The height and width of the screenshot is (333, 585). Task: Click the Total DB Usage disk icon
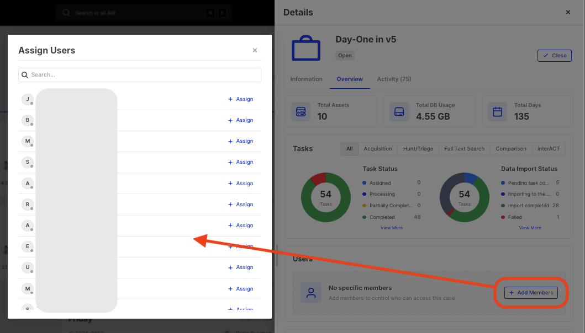pyautogui.click(x=399, y=111)
